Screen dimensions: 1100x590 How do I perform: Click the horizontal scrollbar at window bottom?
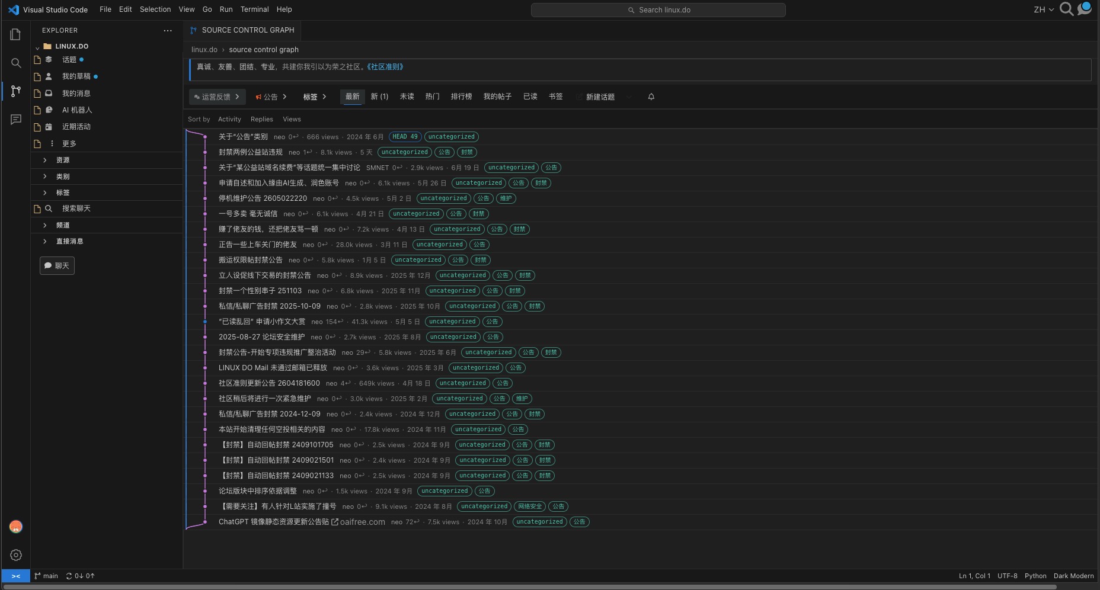[x=530, y=587]
